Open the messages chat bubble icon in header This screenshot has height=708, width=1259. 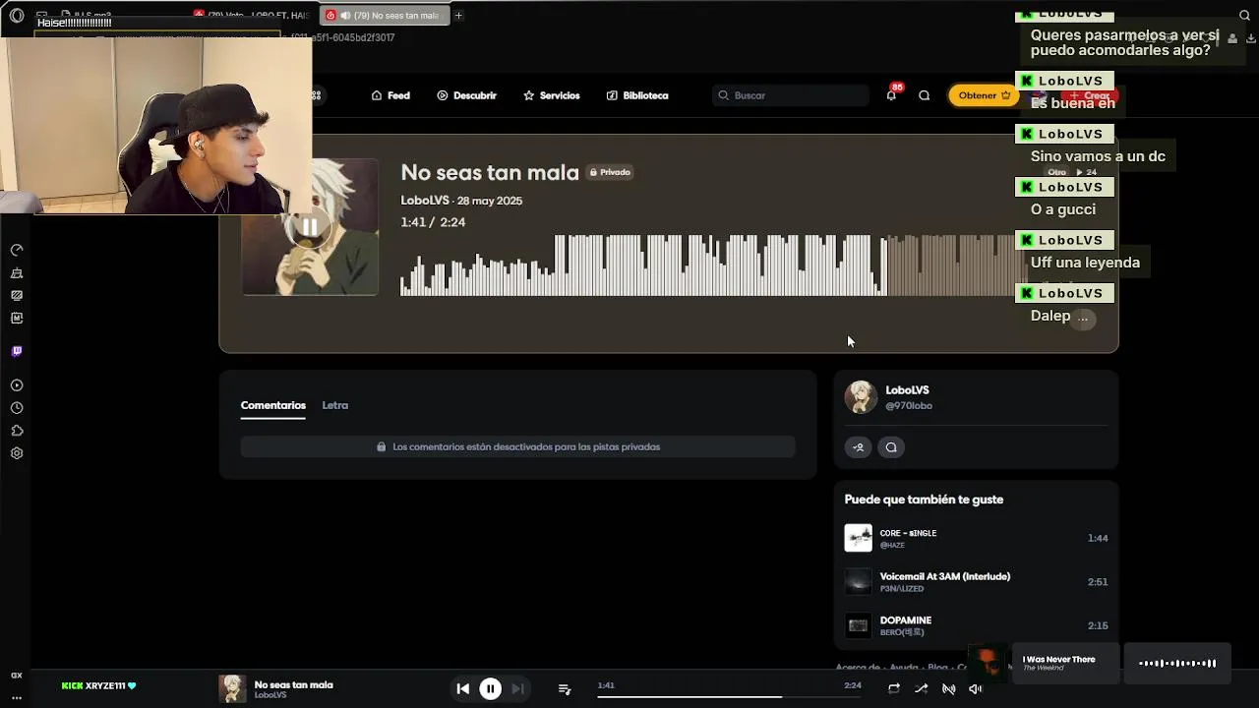click(x=925, y=95)
